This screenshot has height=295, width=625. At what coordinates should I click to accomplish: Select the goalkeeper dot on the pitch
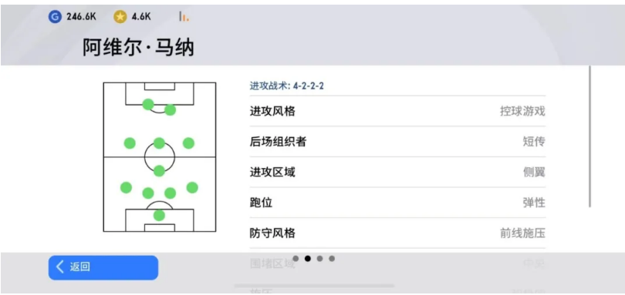(x=159, y=216)
